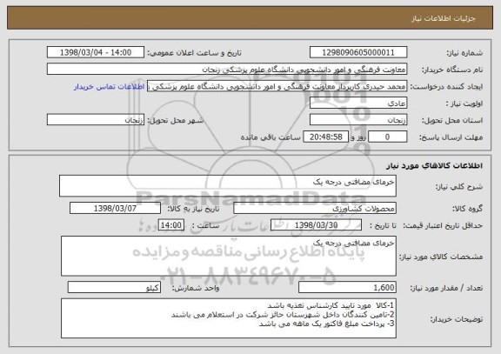
Task: Click the hour field showing 14:00
Action: point(171,225)
